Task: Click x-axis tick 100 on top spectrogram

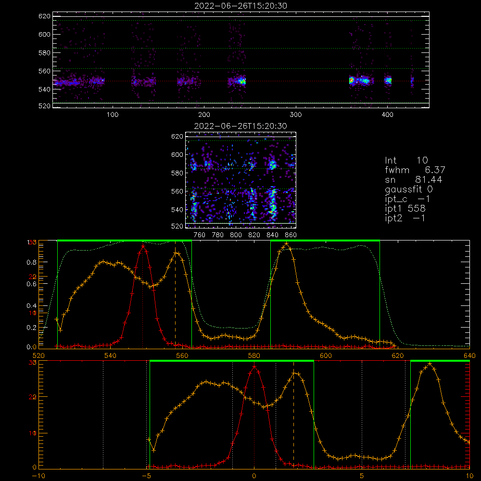Action: coord(113,115)
